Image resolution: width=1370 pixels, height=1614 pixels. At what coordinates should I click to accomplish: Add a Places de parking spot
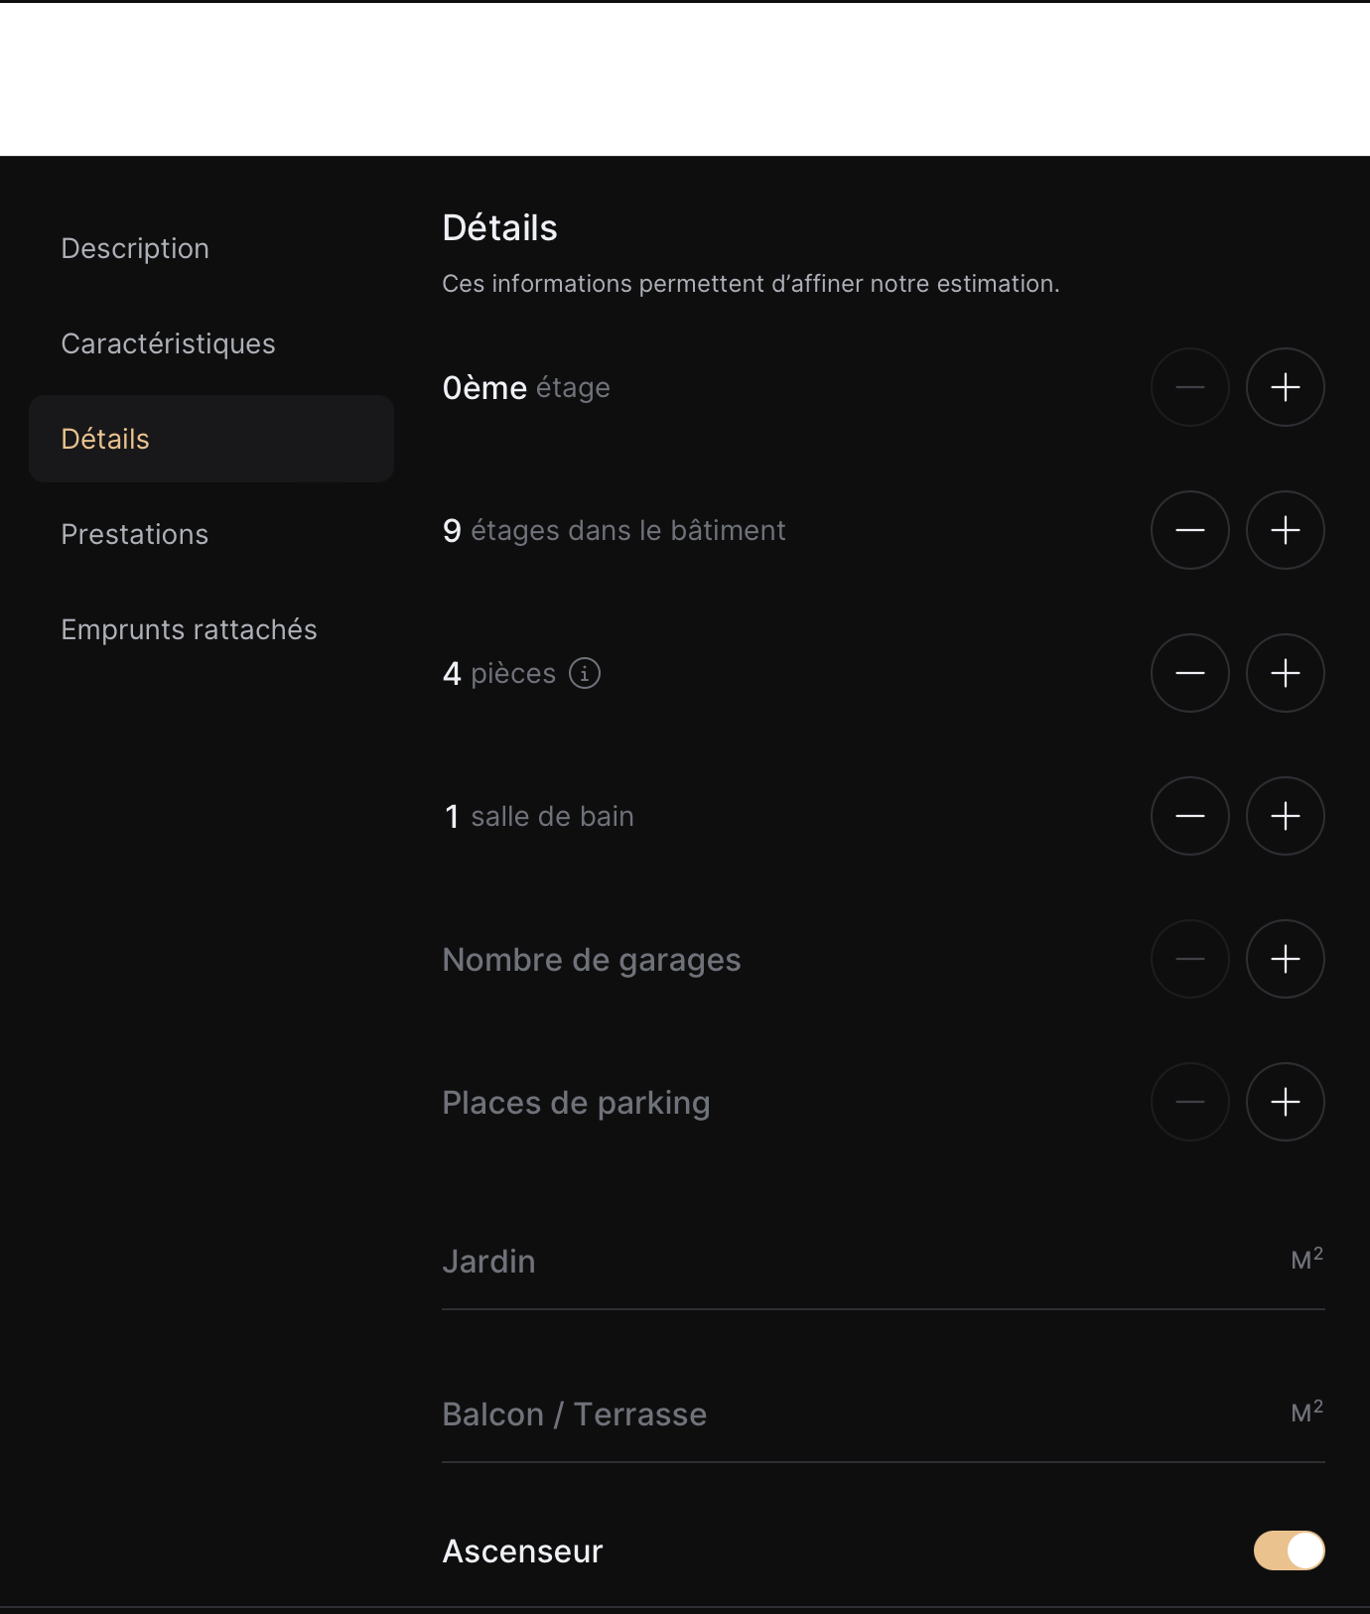click(1285, 1102)
